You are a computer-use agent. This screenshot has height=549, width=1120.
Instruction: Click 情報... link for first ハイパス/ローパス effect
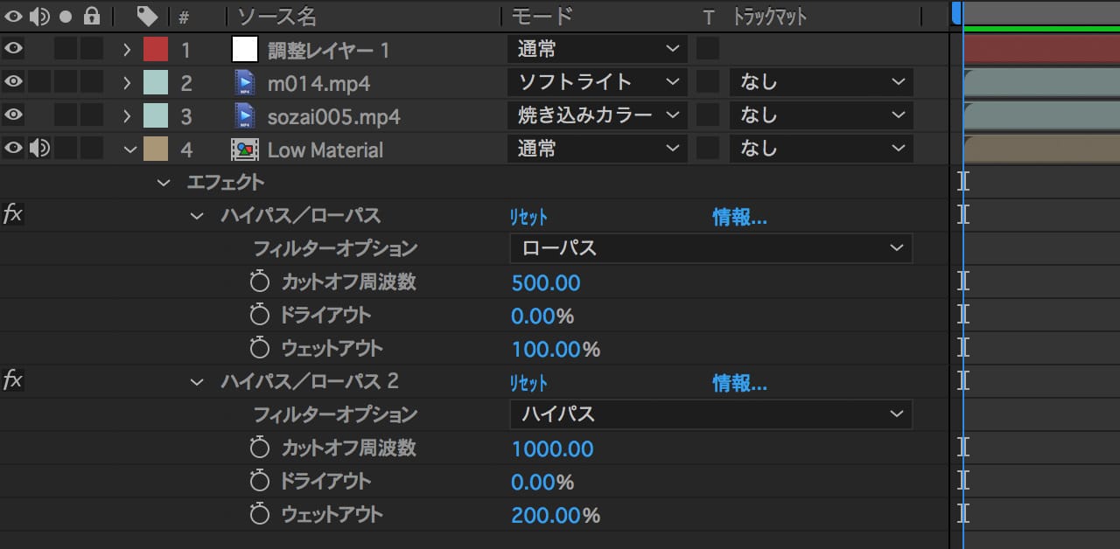point(739,218)
